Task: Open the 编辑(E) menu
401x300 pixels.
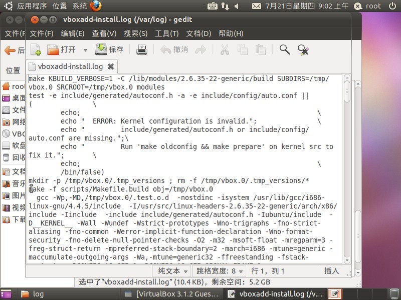Action: coord(73,33)
